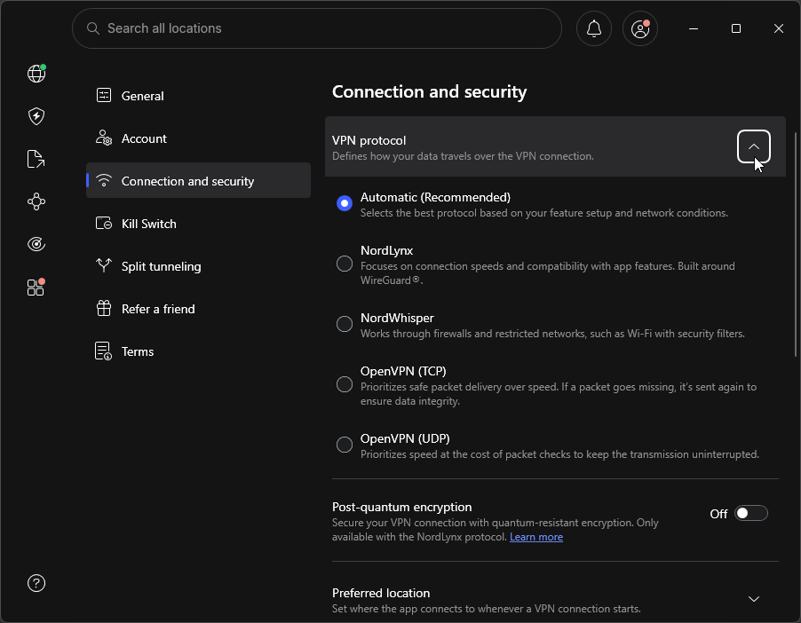The height and width of the screenshot is (623, 801).
Task: Open the VPN globe icon in sidebar
Action: pyautogui.click(x=36, y=74)
